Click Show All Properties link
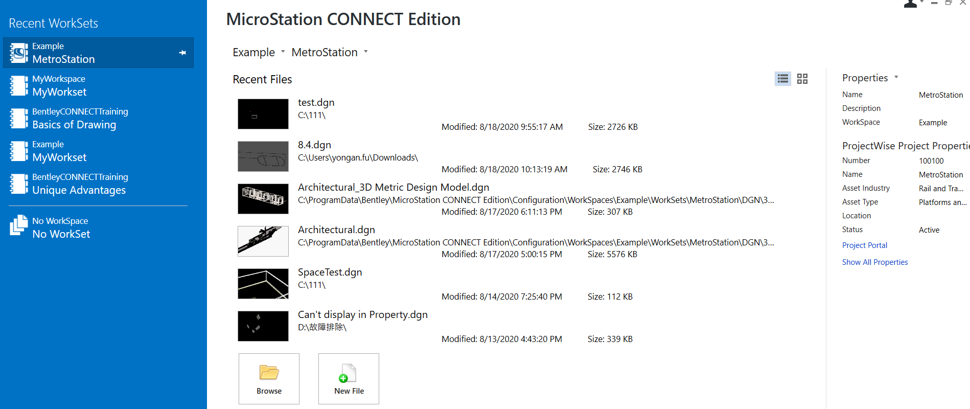 coord(874,262)
